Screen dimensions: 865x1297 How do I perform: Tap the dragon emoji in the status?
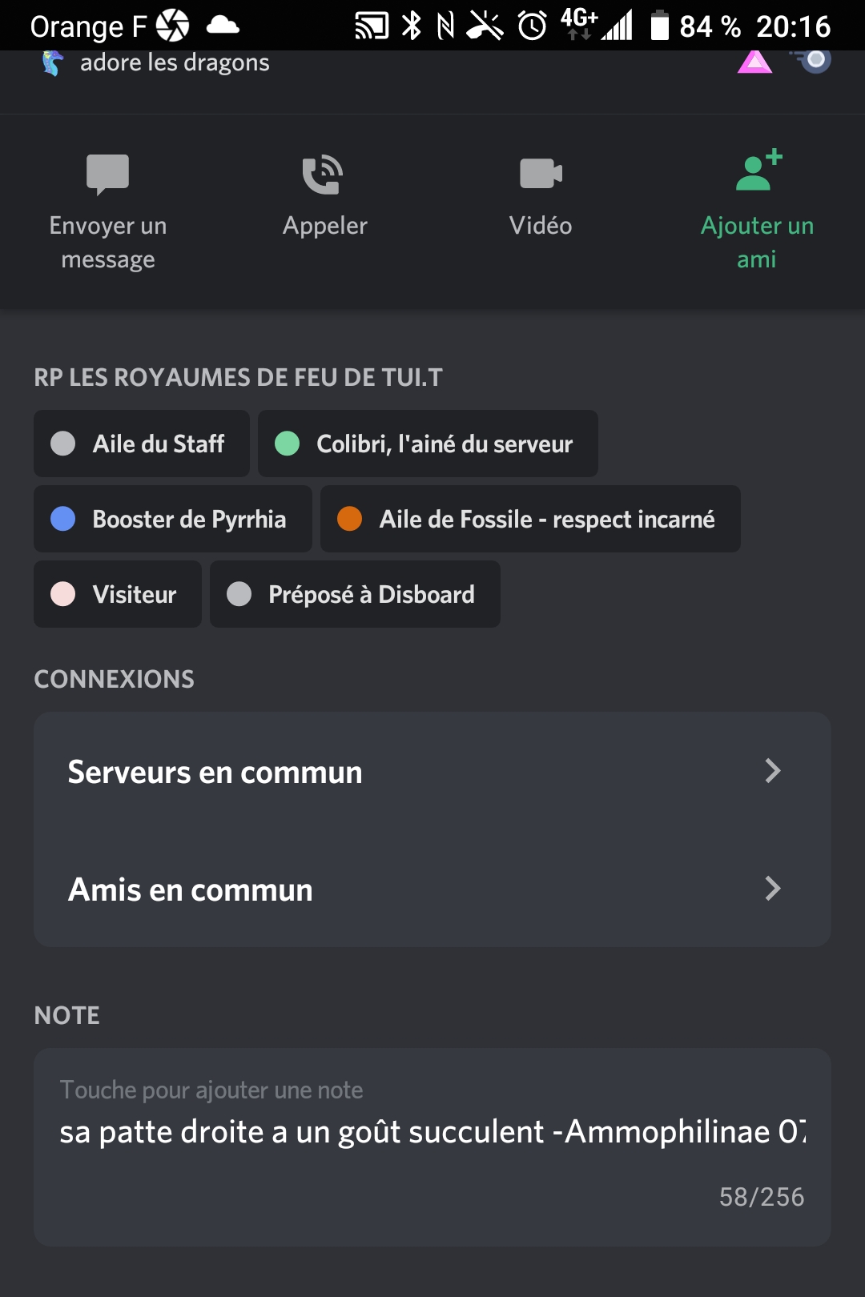click(x=53, y=63)
